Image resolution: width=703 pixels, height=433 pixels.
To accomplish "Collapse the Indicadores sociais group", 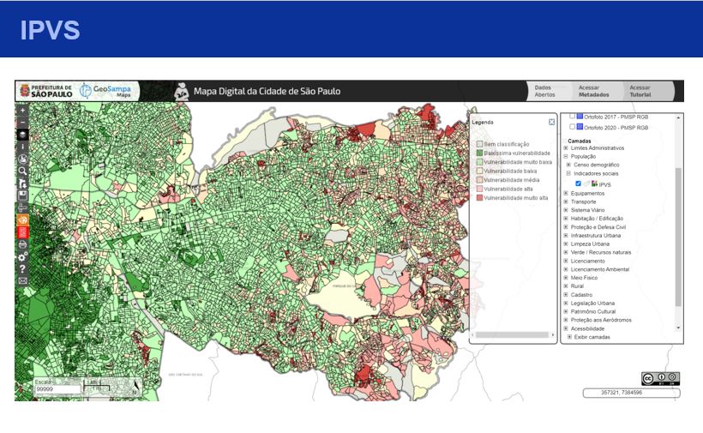I will click(569, 174).
